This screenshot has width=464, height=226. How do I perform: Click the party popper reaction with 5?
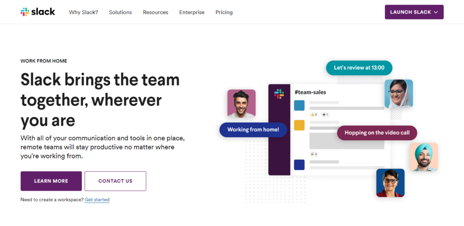point(314,154)
